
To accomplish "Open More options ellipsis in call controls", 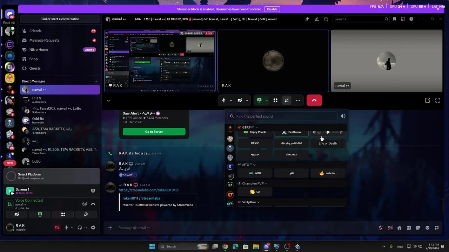I will 298,100.
